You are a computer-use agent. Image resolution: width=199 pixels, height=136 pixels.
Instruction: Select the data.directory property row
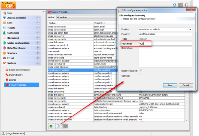[x=116, y=107]
